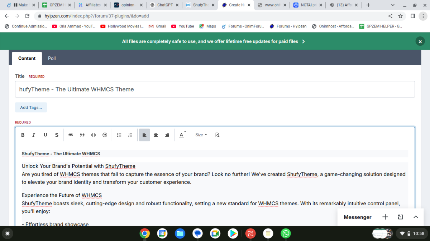Open the Onimhost - Afforda bookmark
This screenshot has height=241, width=430.
pyautogui.click(x=333, y=26)
